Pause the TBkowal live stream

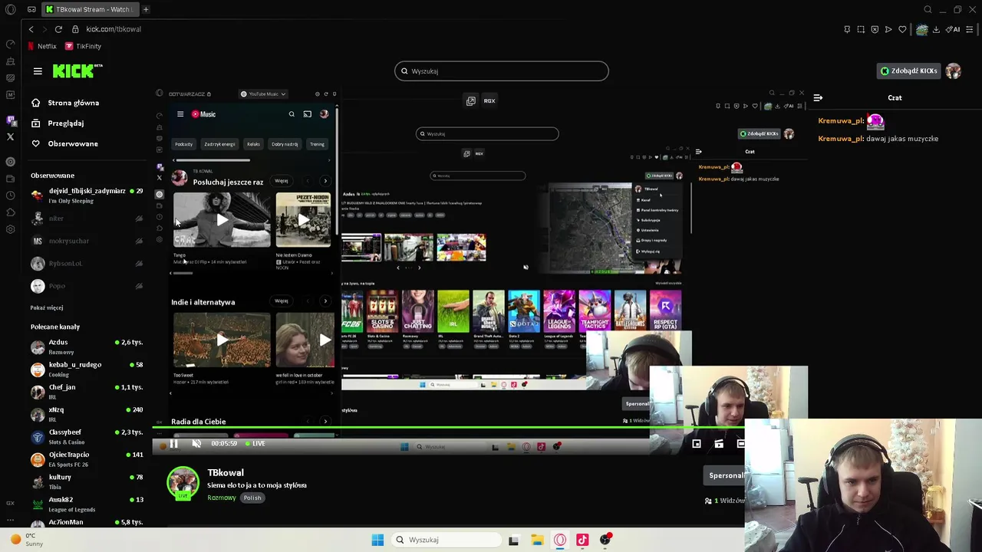point(174,443)
